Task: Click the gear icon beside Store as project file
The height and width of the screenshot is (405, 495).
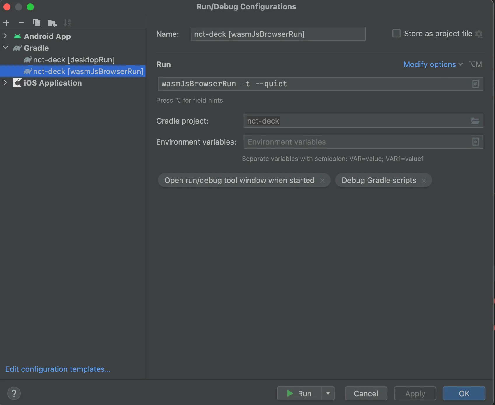Action: (x=479, y=34)
